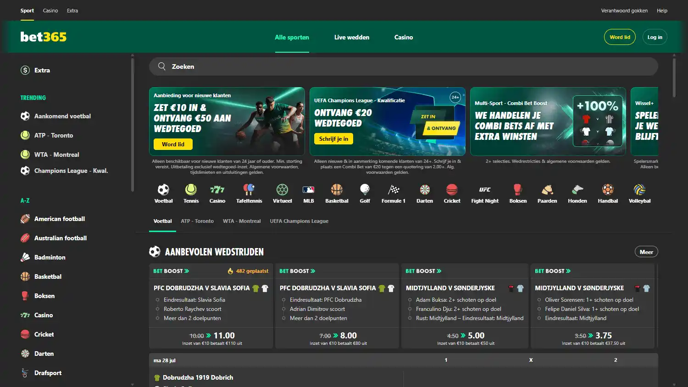Open WTA - Montreal in trending
The width and height of the screenshot is (688, 387).
click(50, 155)
